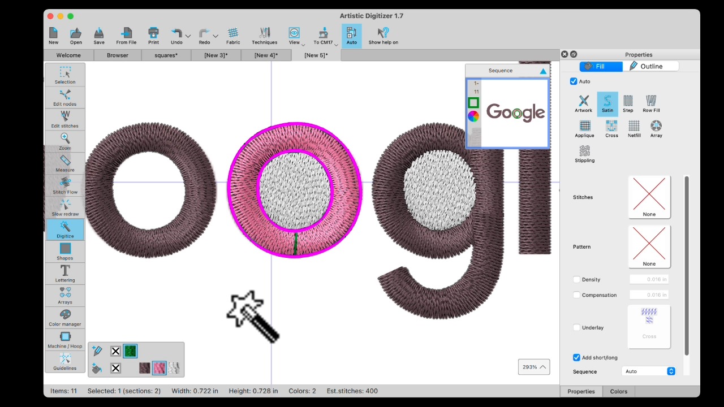Viewport: 724px width, 407px height.
Task: Open Machine / Hoop settings
Action: pos(65,339)
